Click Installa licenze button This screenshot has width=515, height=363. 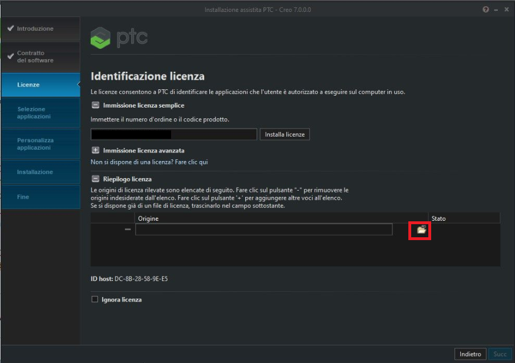click(x=285, y=134)
